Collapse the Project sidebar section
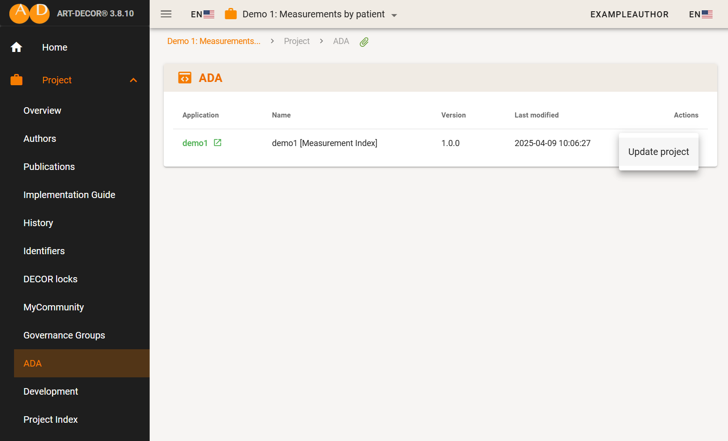Image resolution: width=728 pixels, height=441 pixels. coord(133,80)
